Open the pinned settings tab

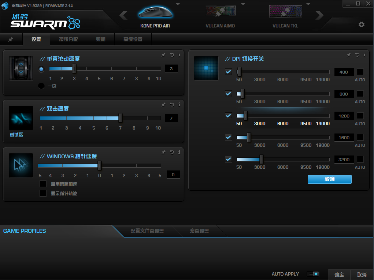(x=11, y=40)
